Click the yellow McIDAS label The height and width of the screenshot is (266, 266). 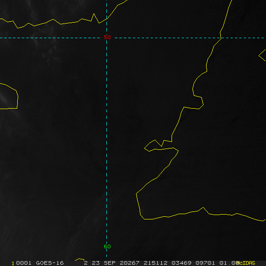[246, 263]
